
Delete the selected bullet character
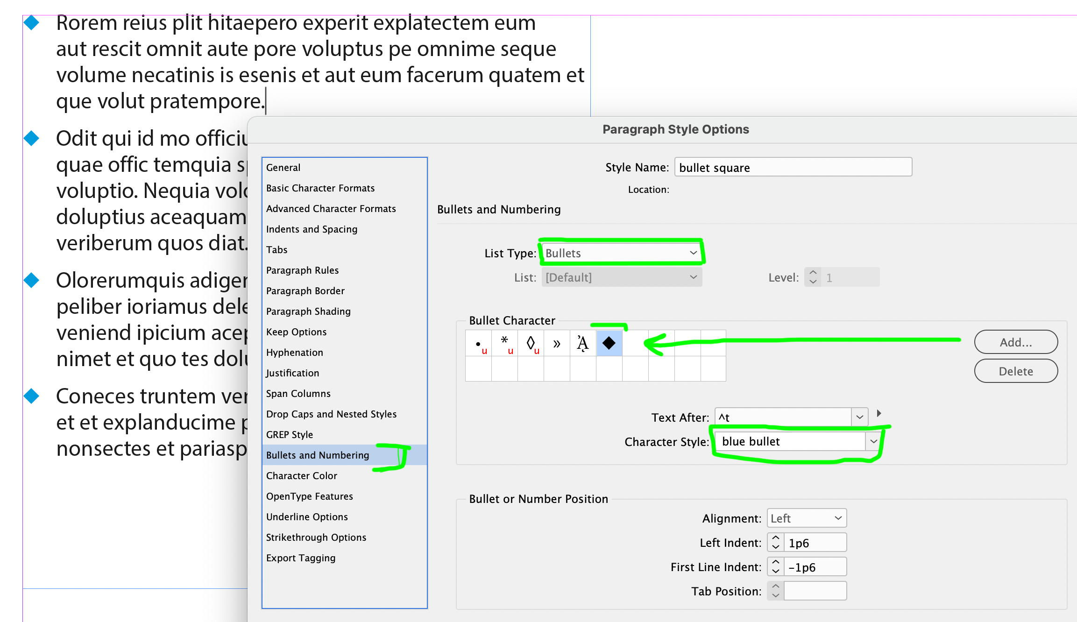(1016, 371)
